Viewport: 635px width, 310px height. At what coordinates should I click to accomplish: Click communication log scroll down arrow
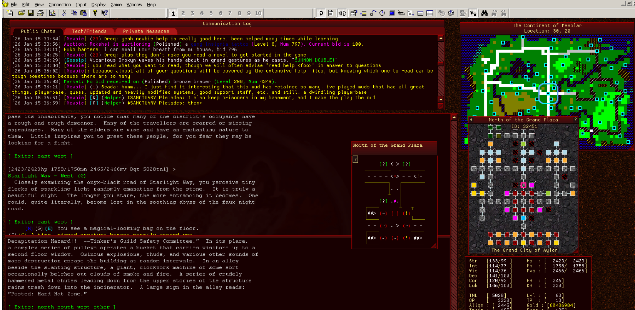[441, 99]
